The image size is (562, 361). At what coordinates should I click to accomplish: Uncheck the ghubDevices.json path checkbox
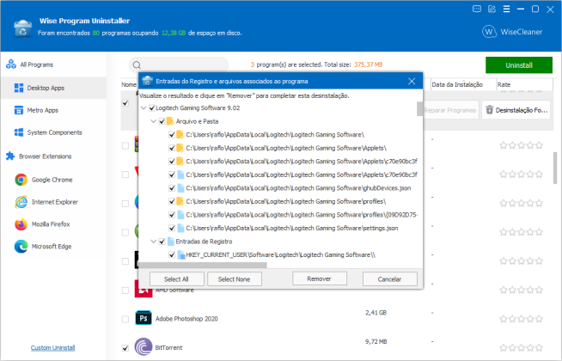click(172, 188)
